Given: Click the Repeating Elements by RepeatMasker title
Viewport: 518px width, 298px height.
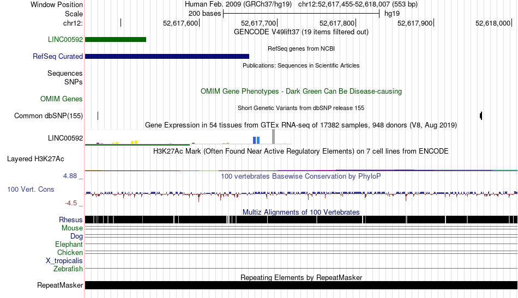Looking at the screenshot, I should tap(302, 277).
